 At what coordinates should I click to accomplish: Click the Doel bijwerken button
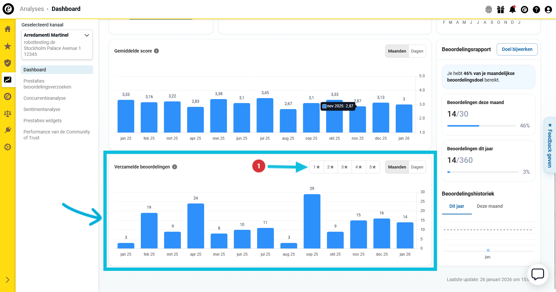pos(517,50)
